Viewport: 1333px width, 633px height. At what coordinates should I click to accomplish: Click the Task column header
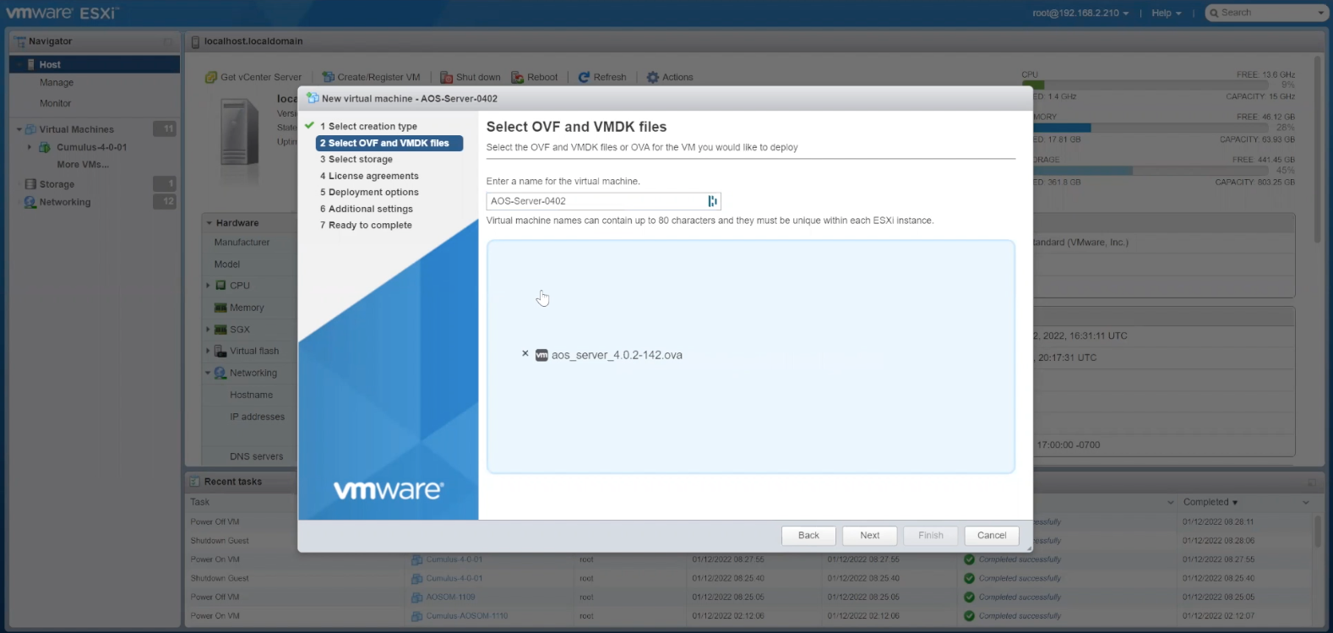tap(199, 502)
